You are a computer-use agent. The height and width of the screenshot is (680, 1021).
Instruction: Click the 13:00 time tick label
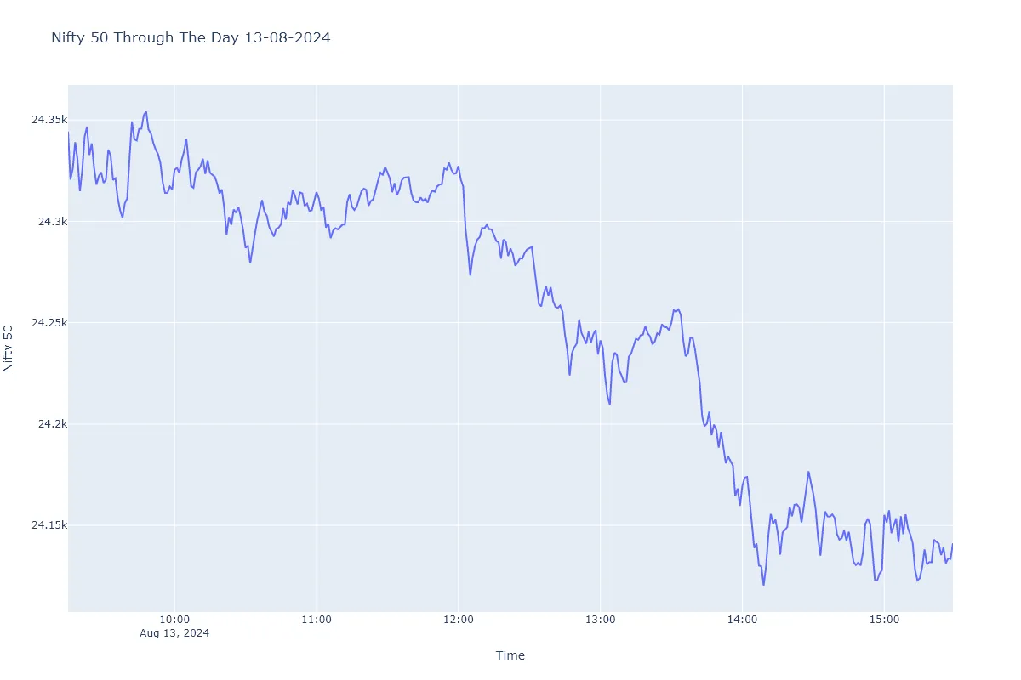[x=600, y=620]
